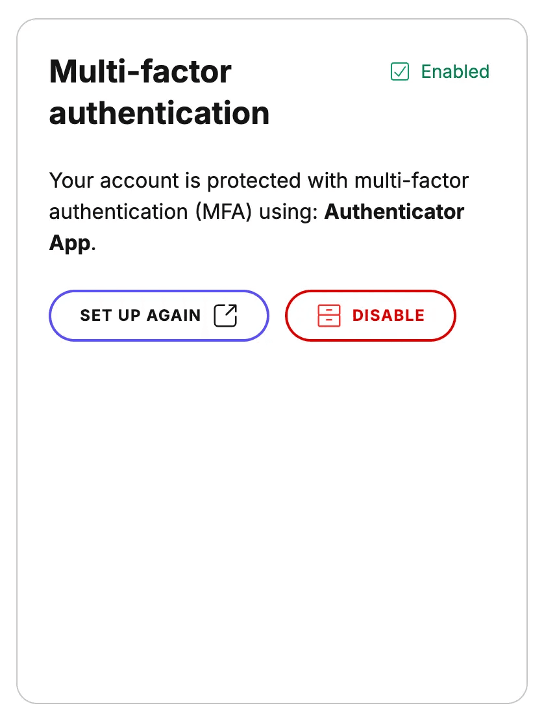This screenshot has width=544, height=721.
Task: Click the red archive icon in the DISABLE button
Action: (329, 315)
